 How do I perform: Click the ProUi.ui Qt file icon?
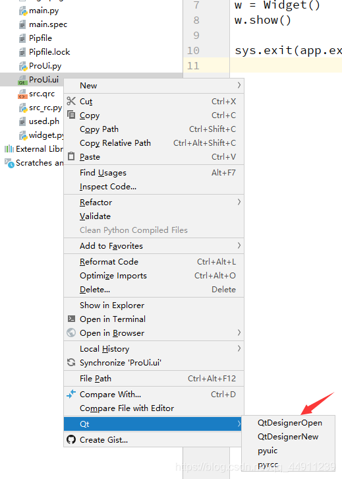[22, 80]
